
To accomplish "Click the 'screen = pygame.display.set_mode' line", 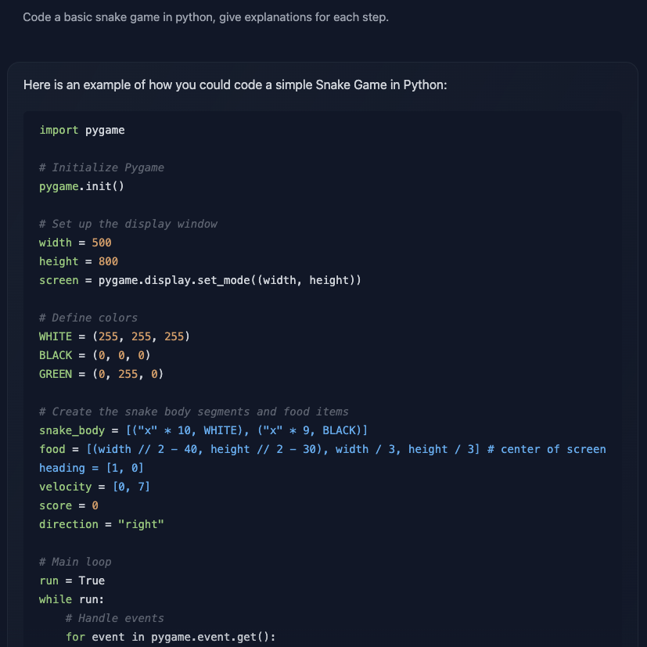I will 200,280.
